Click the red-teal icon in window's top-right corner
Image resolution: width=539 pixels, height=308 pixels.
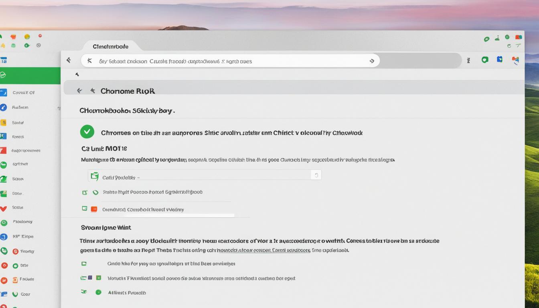pyautogui.click(x=518, y=37)
